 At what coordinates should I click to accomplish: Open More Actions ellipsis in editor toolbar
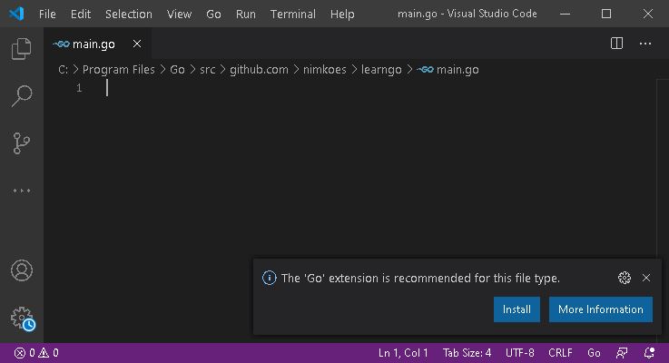pyautogui.click(x=645, y=44)
